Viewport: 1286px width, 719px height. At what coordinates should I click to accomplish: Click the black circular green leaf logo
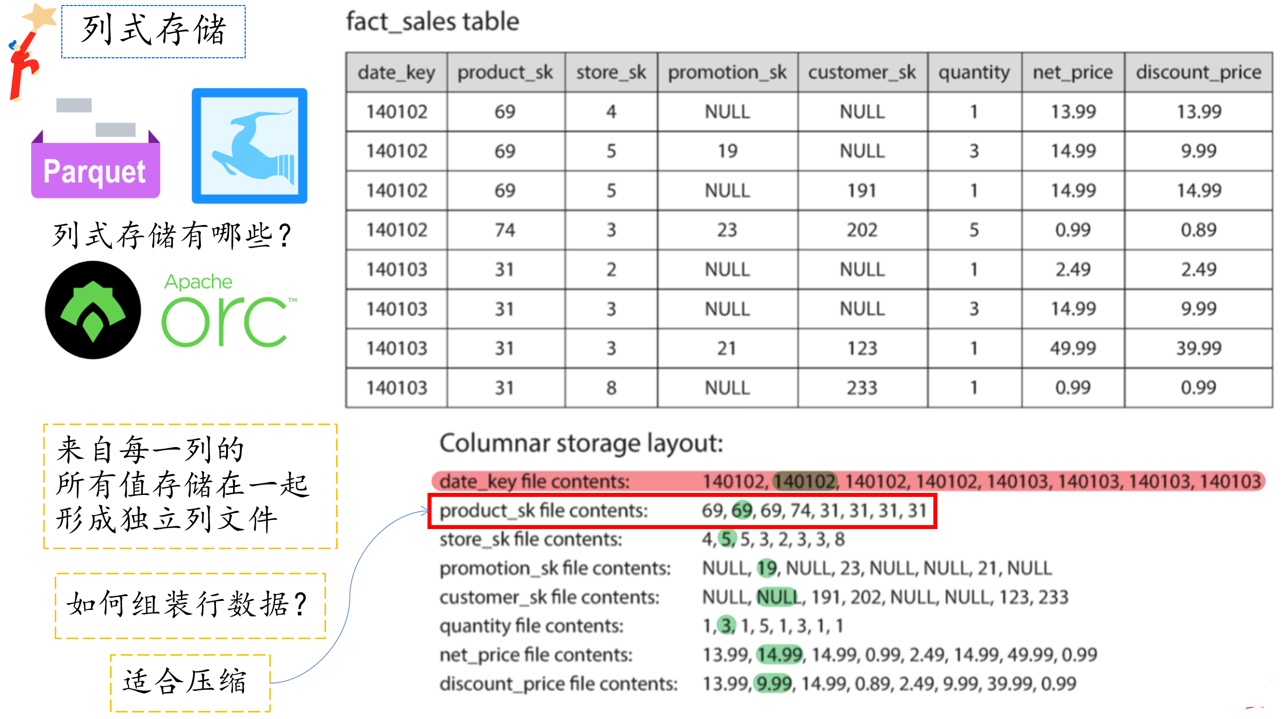(93, 310)
